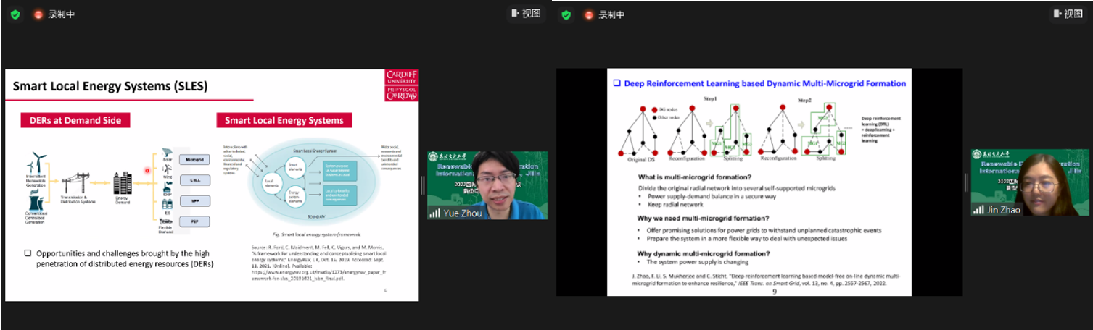
Task: Click the red laser pointer dot on slide
Action: [x=147, y=171]
